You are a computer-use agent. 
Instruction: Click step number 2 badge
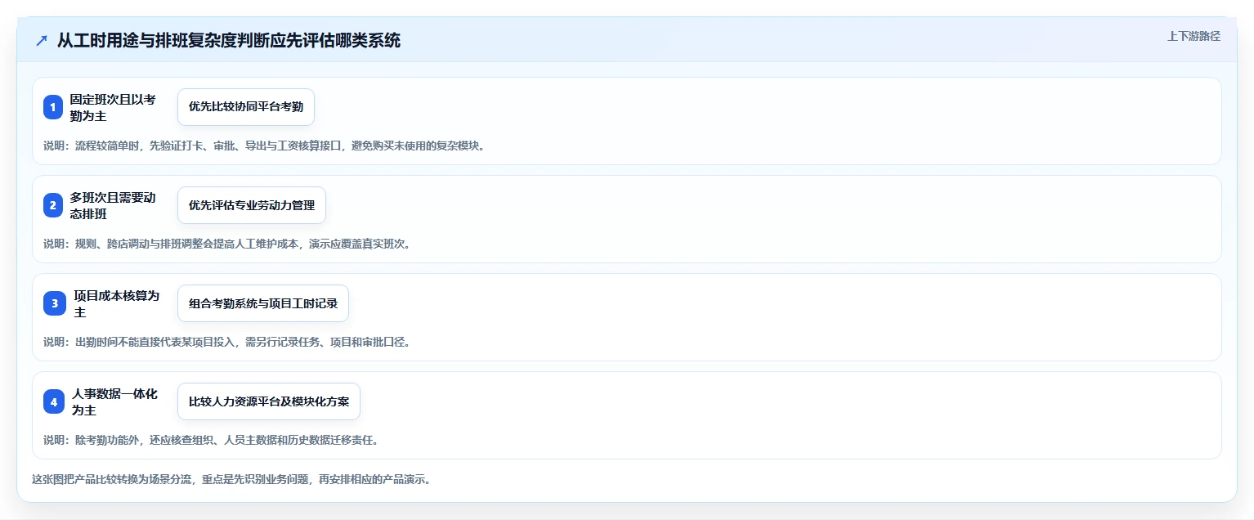(x=53, y=205)
